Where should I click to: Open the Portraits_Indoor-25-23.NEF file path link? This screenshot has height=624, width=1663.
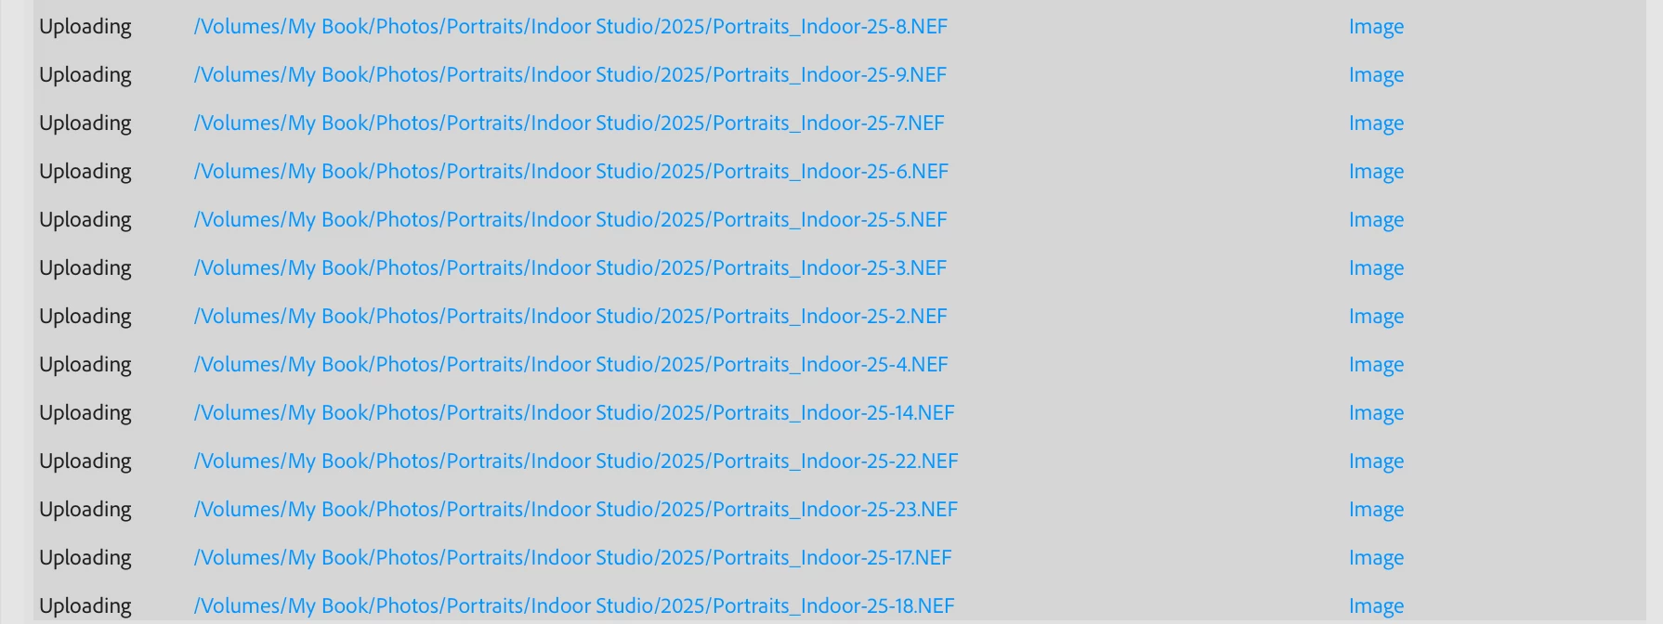(576, 510)
